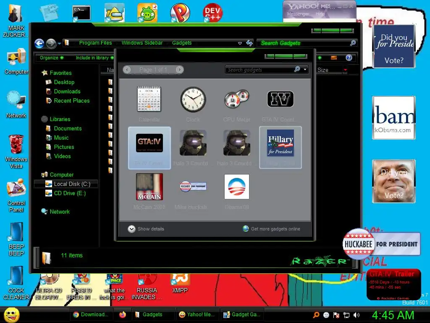Open the green pig game desktop icon
Screen dimensions: 430x323
(147, 13)
